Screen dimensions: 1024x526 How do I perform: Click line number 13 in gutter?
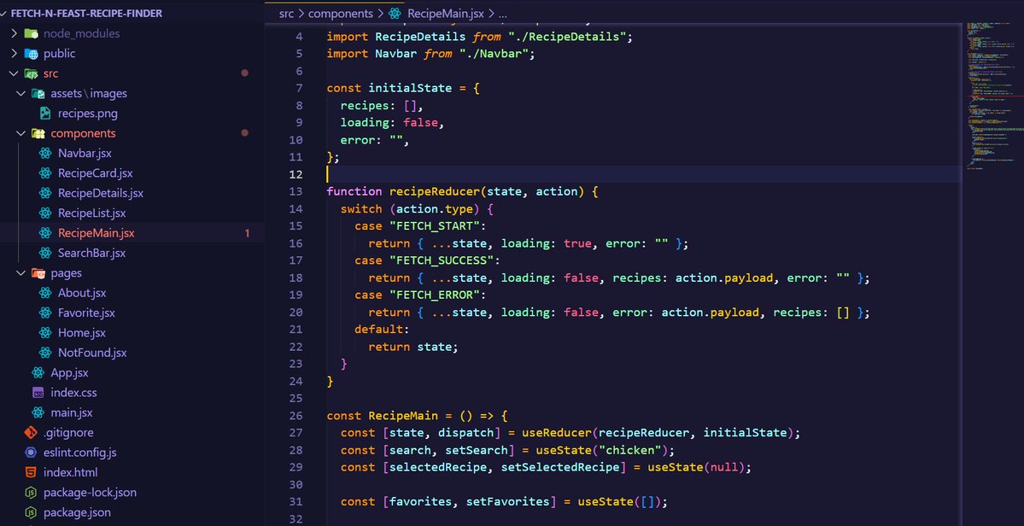point(295,191)
